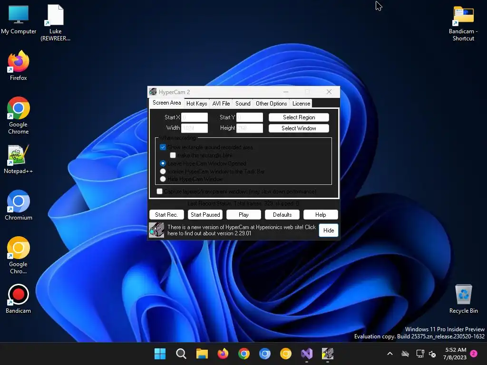The height and width of the screenshot is (365, 487).
Task: Switch to the Hot Keys tab
Action: coord(196,103)
